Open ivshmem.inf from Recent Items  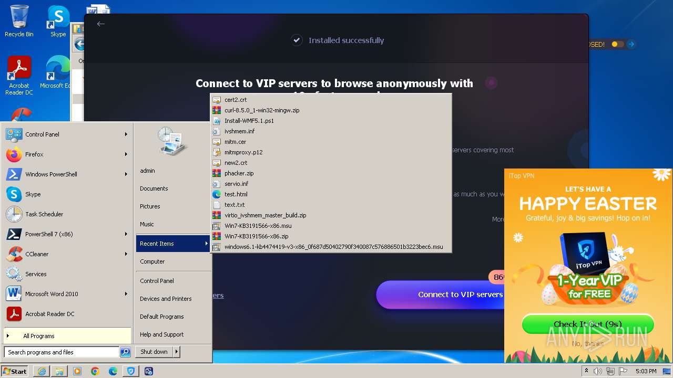point(331,131)
